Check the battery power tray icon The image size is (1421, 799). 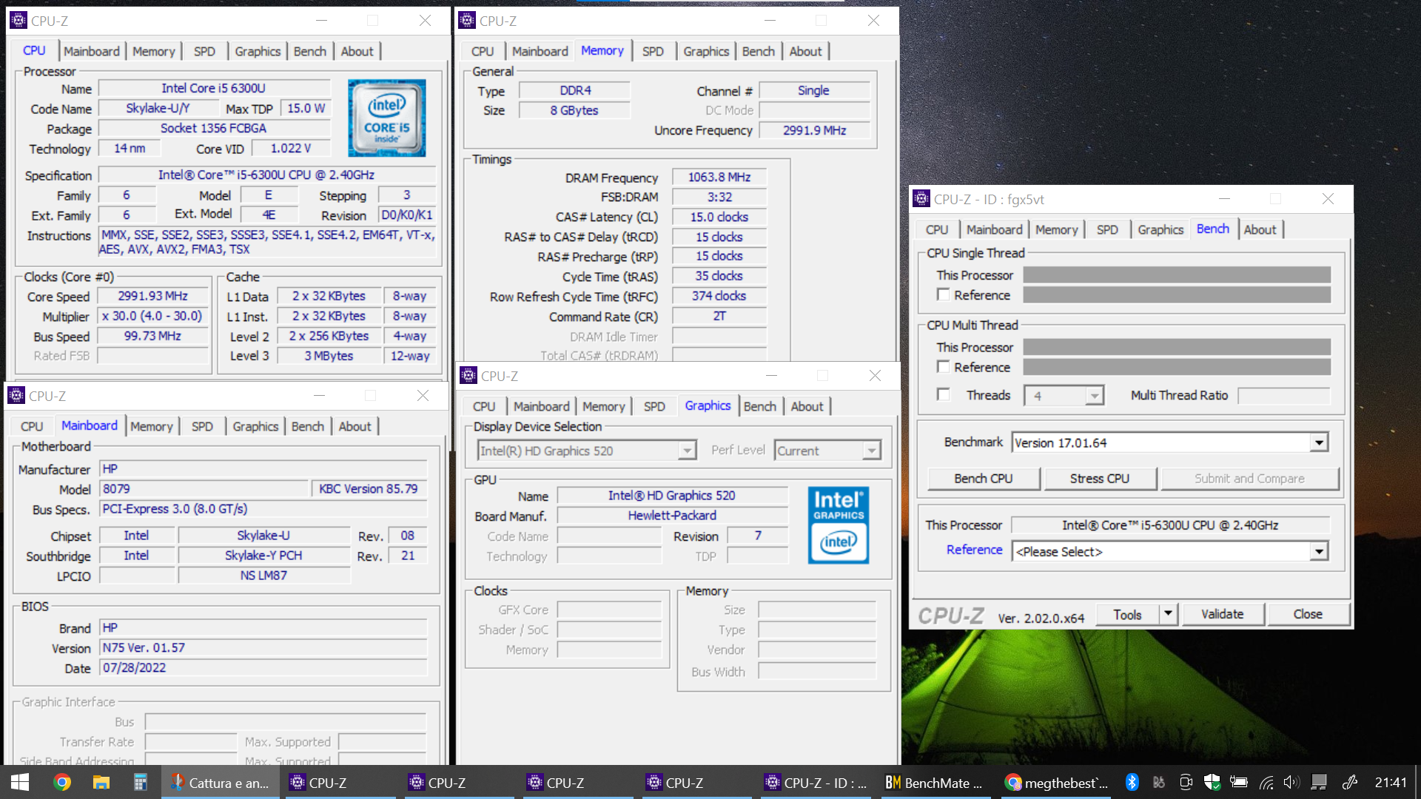point(1239,782)
